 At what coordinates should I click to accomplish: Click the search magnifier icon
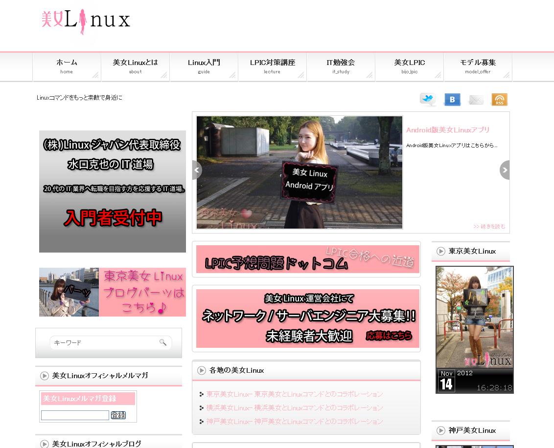(163, 342)
